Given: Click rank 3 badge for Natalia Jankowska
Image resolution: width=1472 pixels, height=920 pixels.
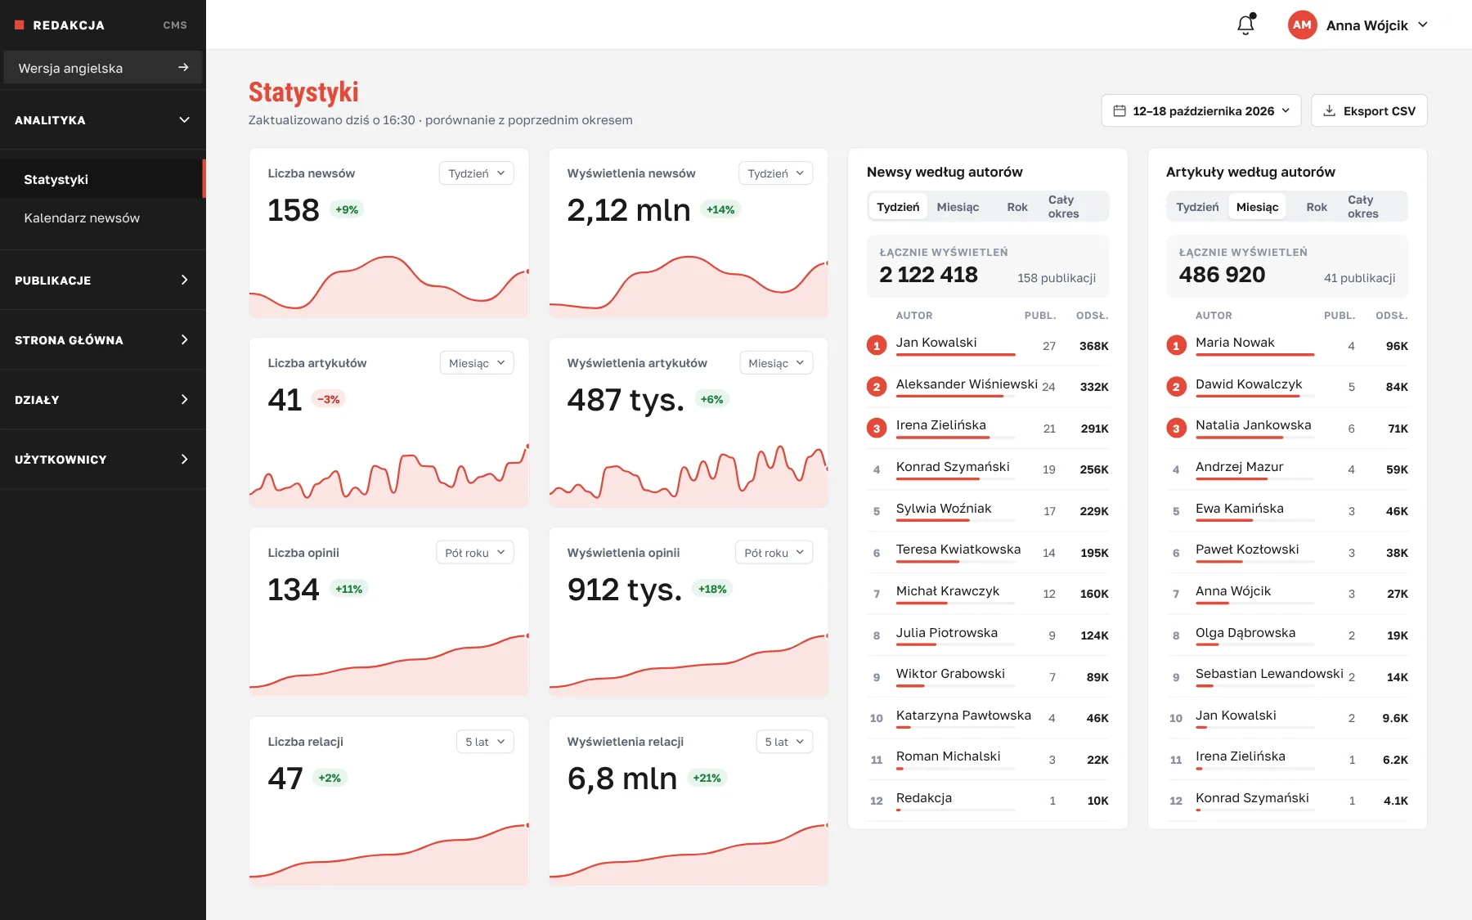Looking at the screenshot, I should [1176, 429].
